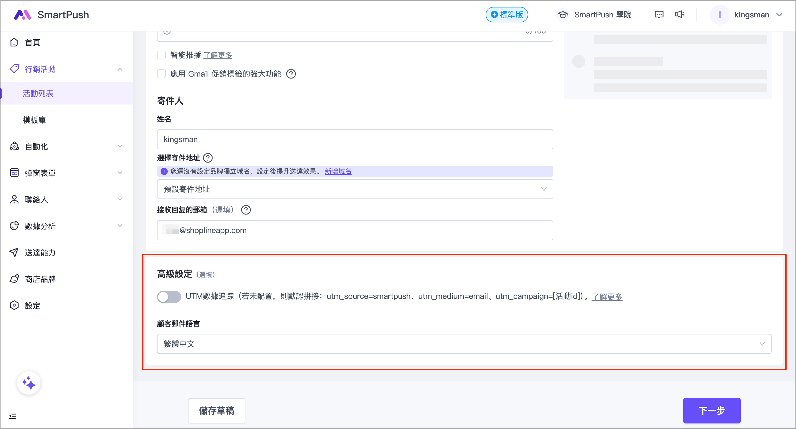Click the kingsman user avatar

[x=720, y=15]
